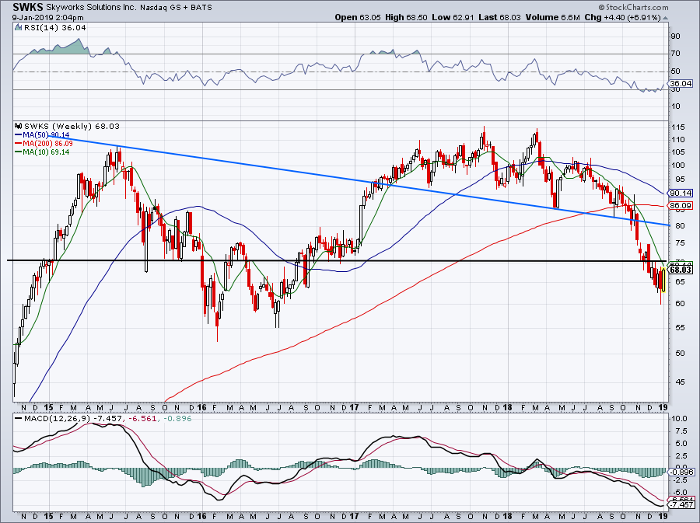Click the SWKS (Weekly) 68.03 legend label
The width and height of the screenshot is (700, 523).
[72, 126]
